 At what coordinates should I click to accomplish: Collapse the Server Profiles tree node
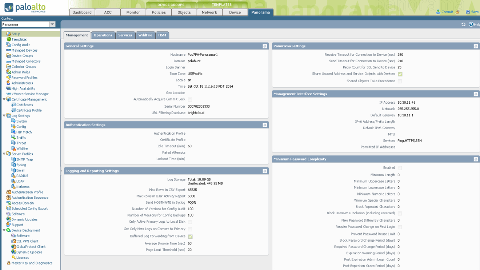pos(4,154)
